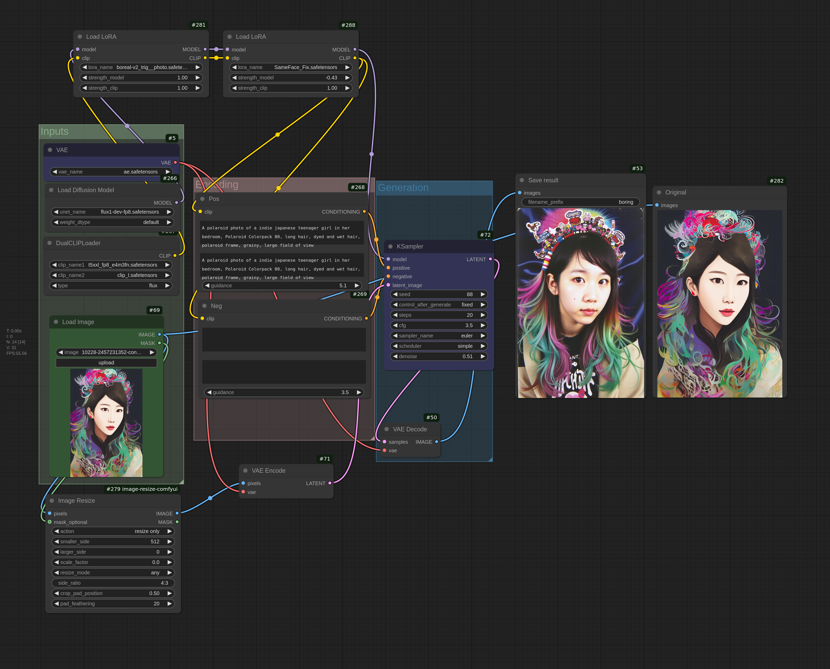Click the first empty Neg prompt box
Image resolution: width=830 pixels, height=669 pixels.
pos(284,340)
